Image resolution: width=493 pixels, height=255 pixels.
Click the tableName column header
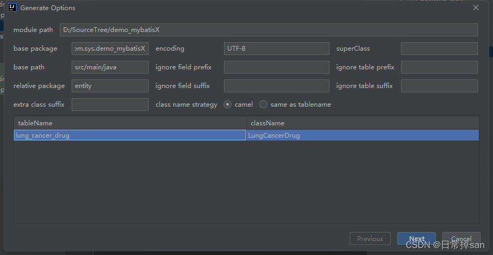tap(130, 123)
